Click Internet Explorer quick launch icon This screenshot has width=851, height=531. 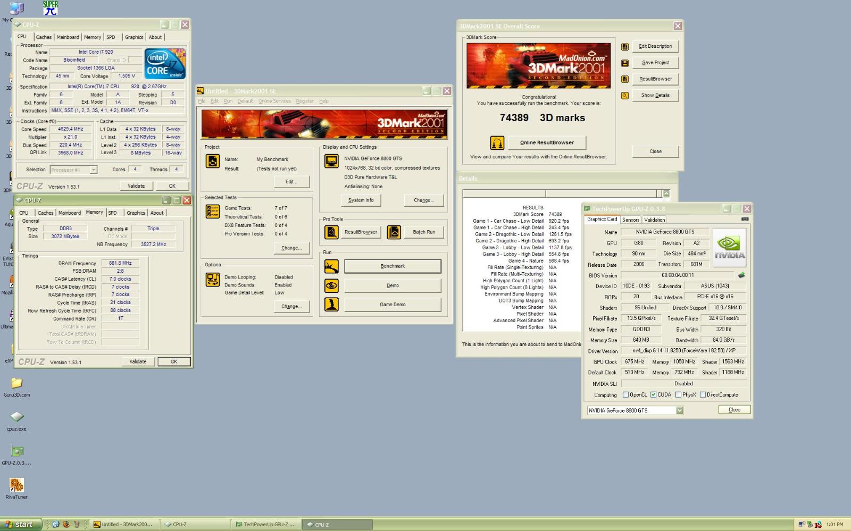click(56, 525)
